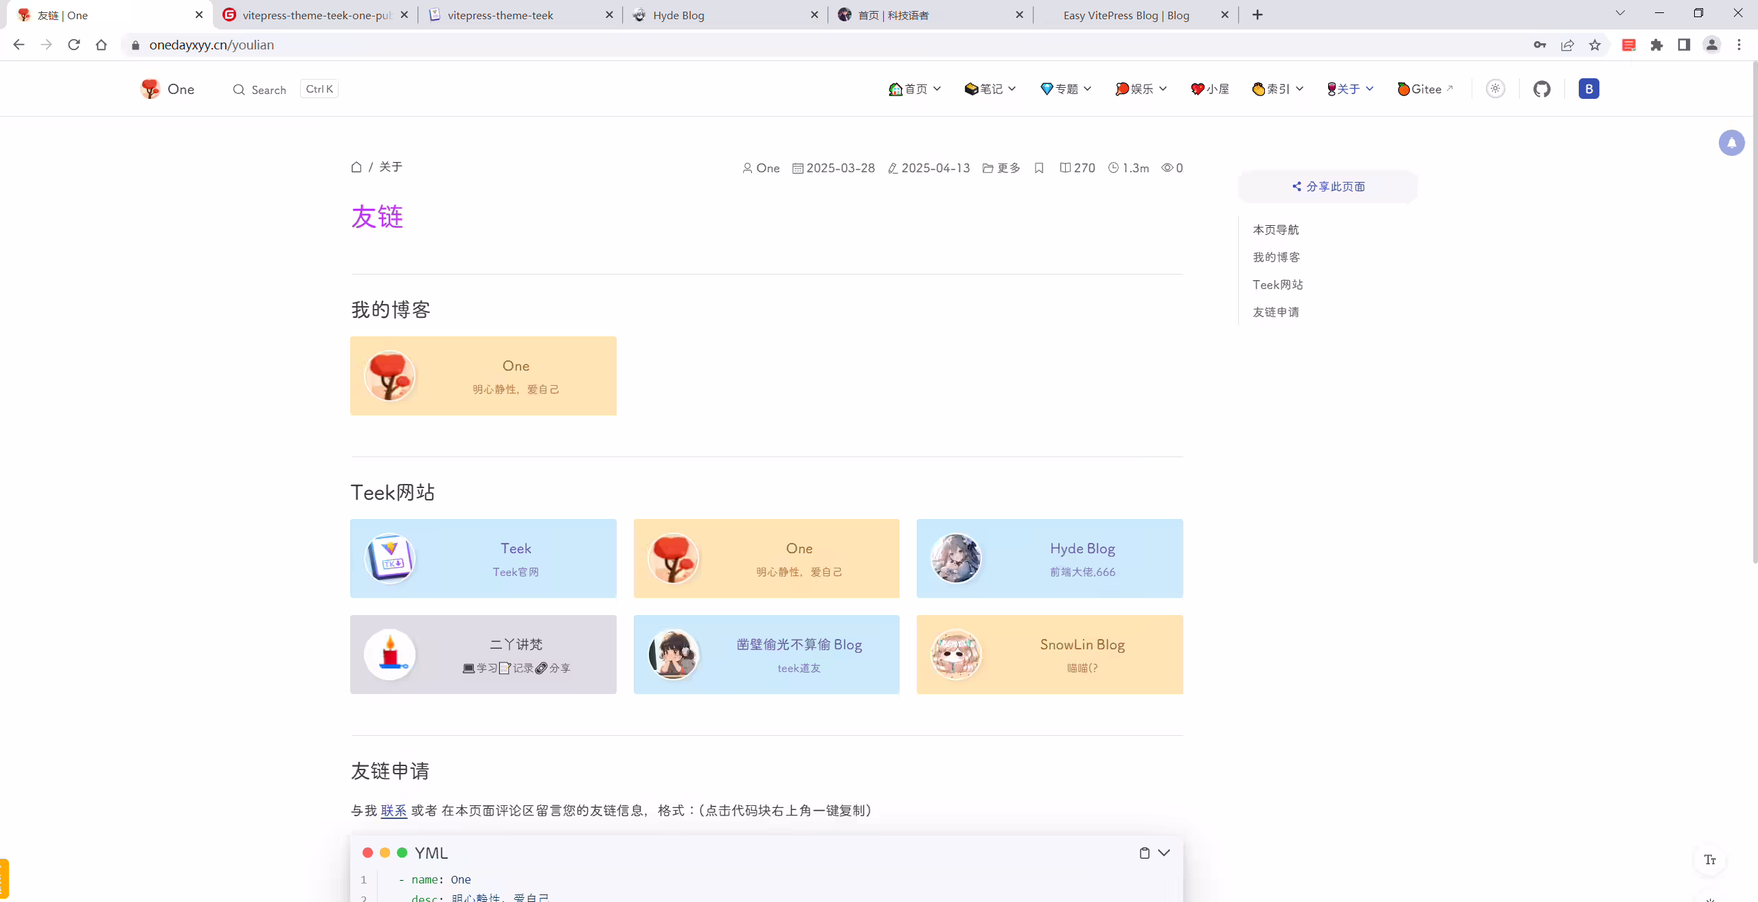Open the Teek official site card

[483, 558]
